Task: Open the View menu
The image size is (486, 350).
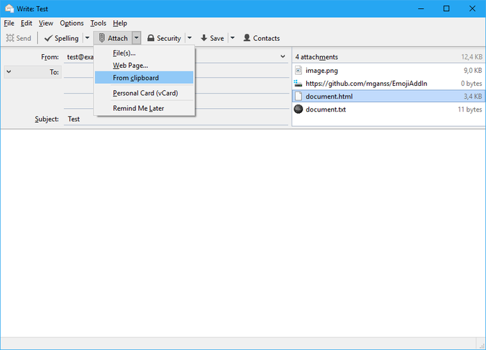Action: 46,23
